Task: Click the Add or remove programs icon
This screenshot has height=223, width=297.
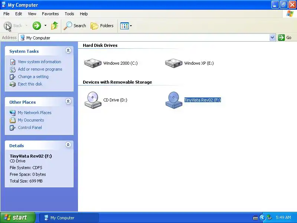Action: pyautogui.click(x=13, y=70)
